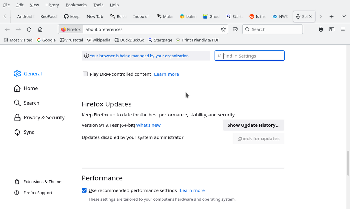Open the Sync settings category

pos(24,132)
